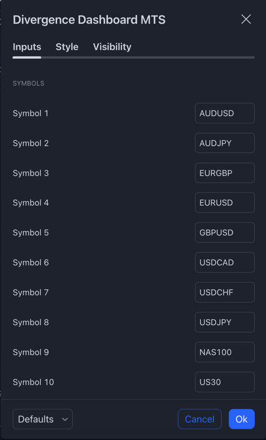
Task: Edit the Symbol 7 USDCHF field
Action: tap(225, 293)
